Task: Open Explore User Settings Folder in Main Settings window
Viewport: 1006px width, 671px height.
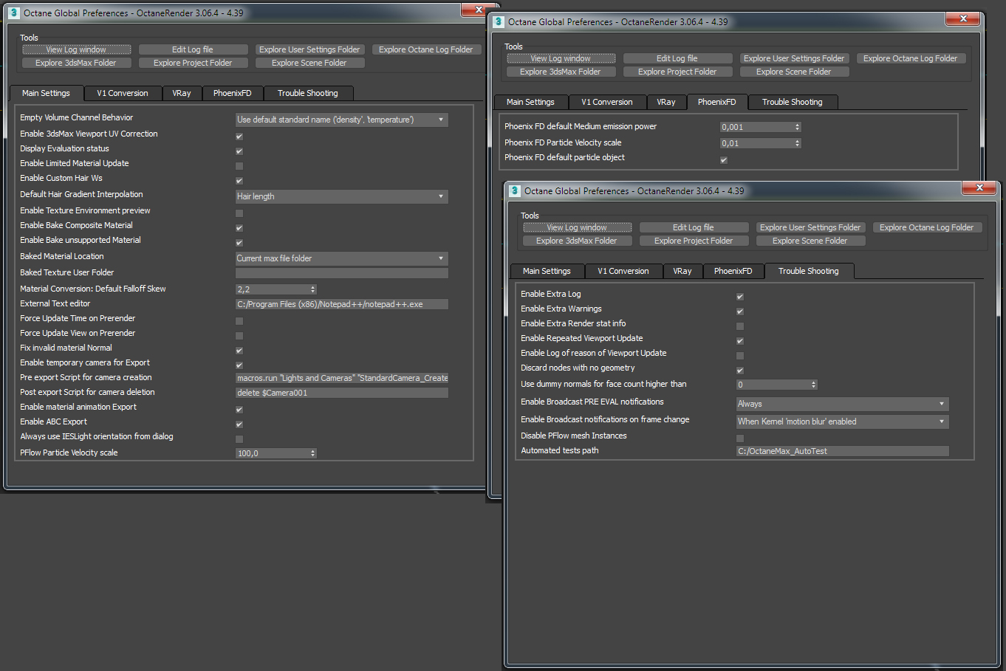Action: [x=309, y=49]
